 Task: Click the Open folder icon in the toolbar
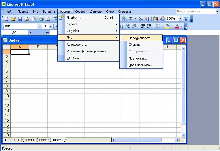click(13, 19)
